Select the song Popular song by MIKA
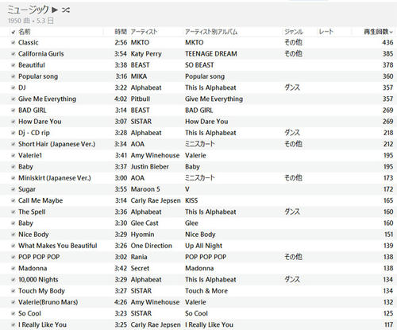Viewport: 397px width, 330px height. click(x=198, y=76)
